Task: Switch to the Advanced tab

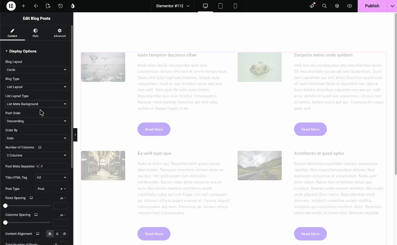Action: tap(60, 33)
